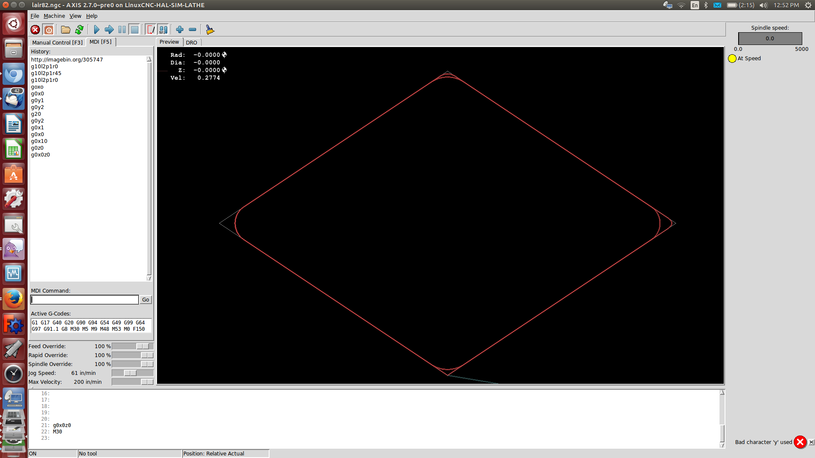815x458 pixels.
Task: Click G-code line 21 g0x0z0
Action: [62, 425]
